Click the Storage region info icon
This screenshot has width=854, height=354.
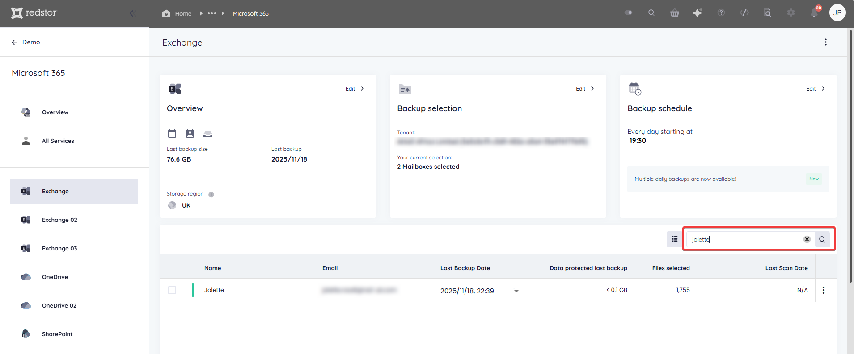pyautogui.click(x=211, y=194)
